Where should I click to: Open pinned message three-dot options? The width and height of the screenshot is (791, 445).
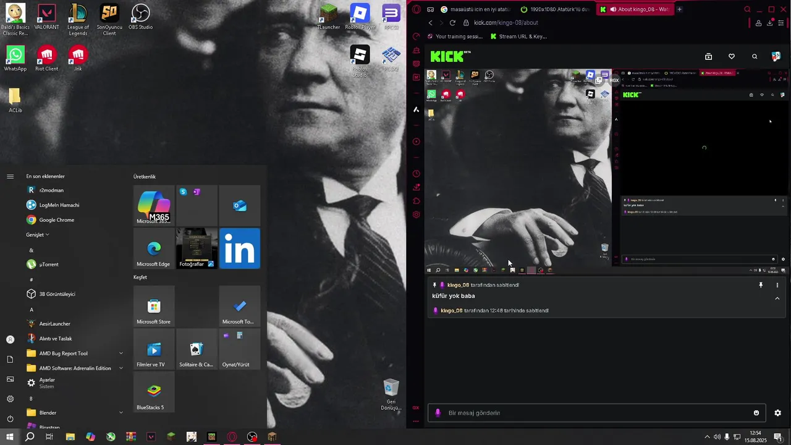[x=777, y=285]
